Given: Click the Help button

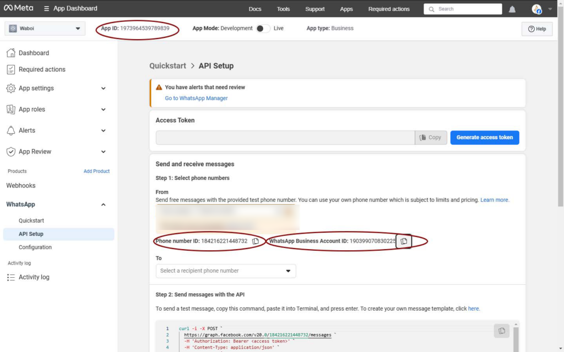Looking at the screenshot, I should [x=536, y=29].
